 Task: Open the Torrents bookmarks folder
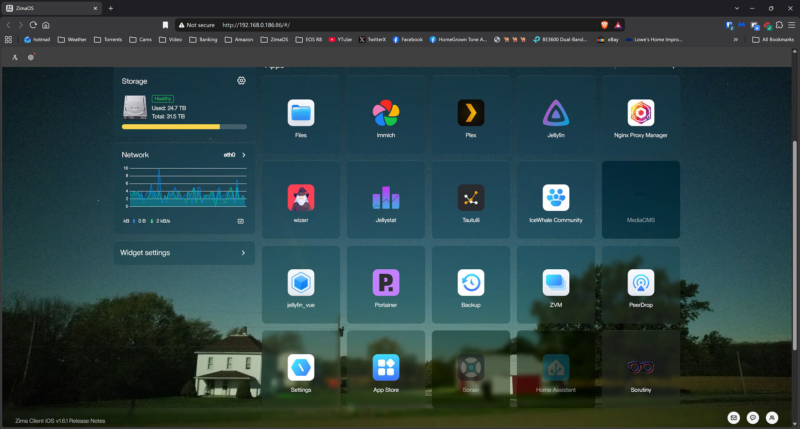(108, 39)
